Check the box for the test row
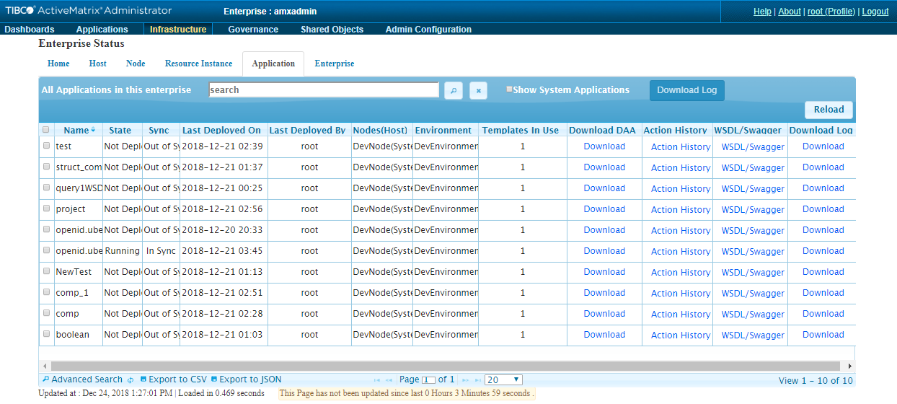The image size is (897, 404). tap(46, 146)
